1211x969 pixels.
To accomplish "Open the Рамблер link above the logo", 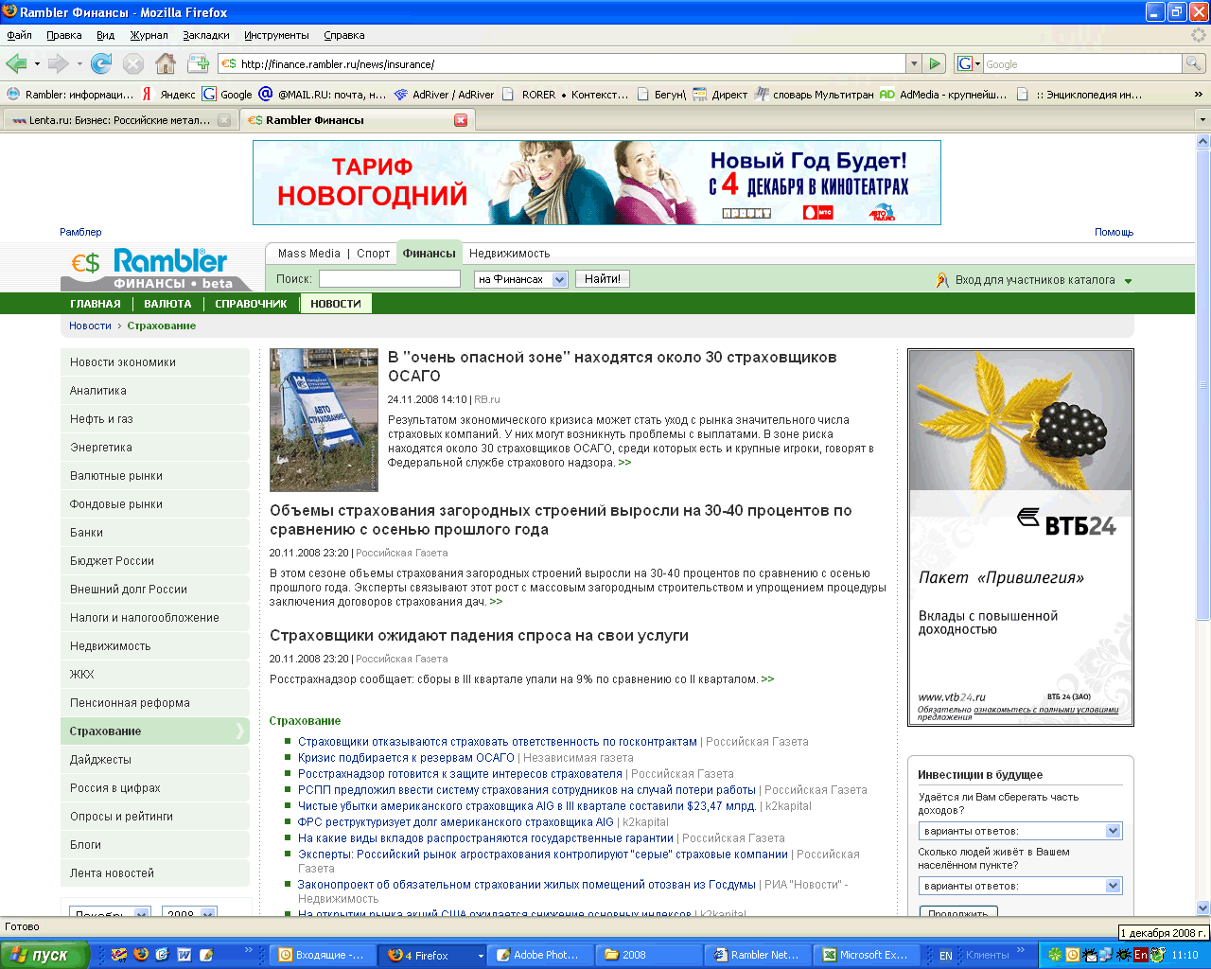I will tap(80, 232).
